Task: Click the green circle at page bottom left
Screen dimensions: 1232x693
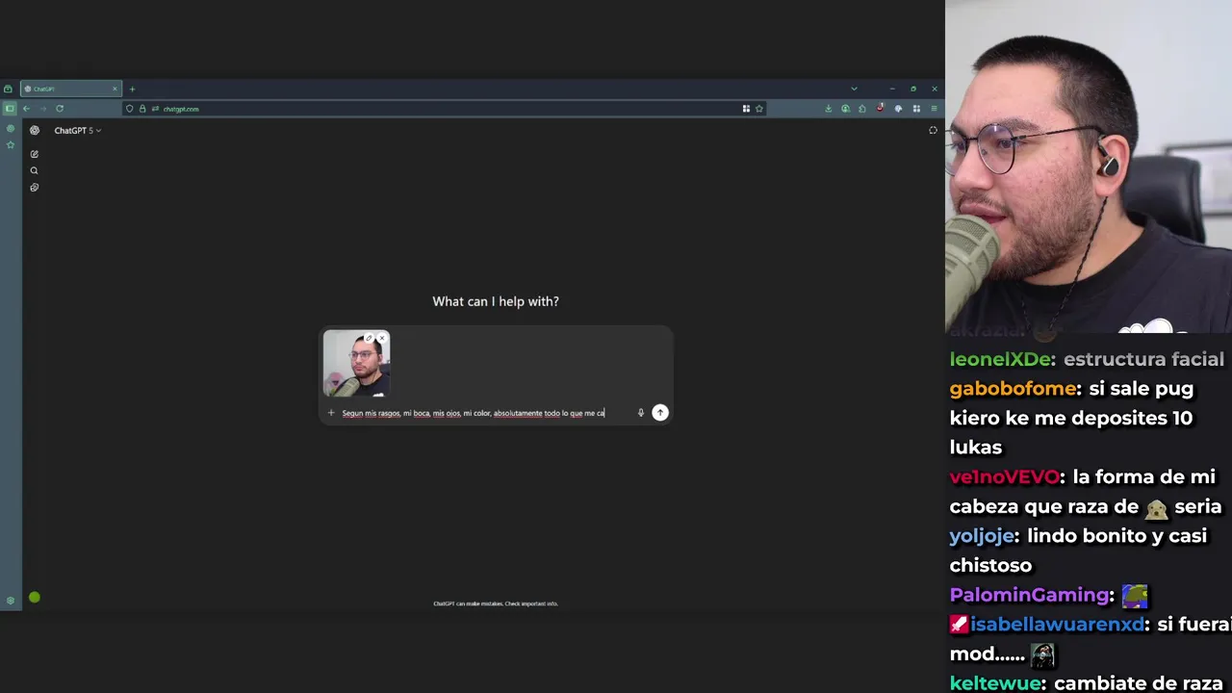Action: (35, 598)
